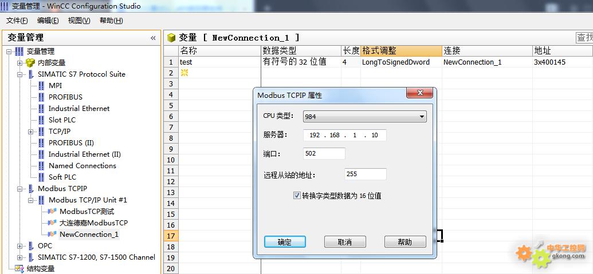Click the Industrial Ethernet (II) unit icon
Screen dimensions: 593x274
coord(42,154)
